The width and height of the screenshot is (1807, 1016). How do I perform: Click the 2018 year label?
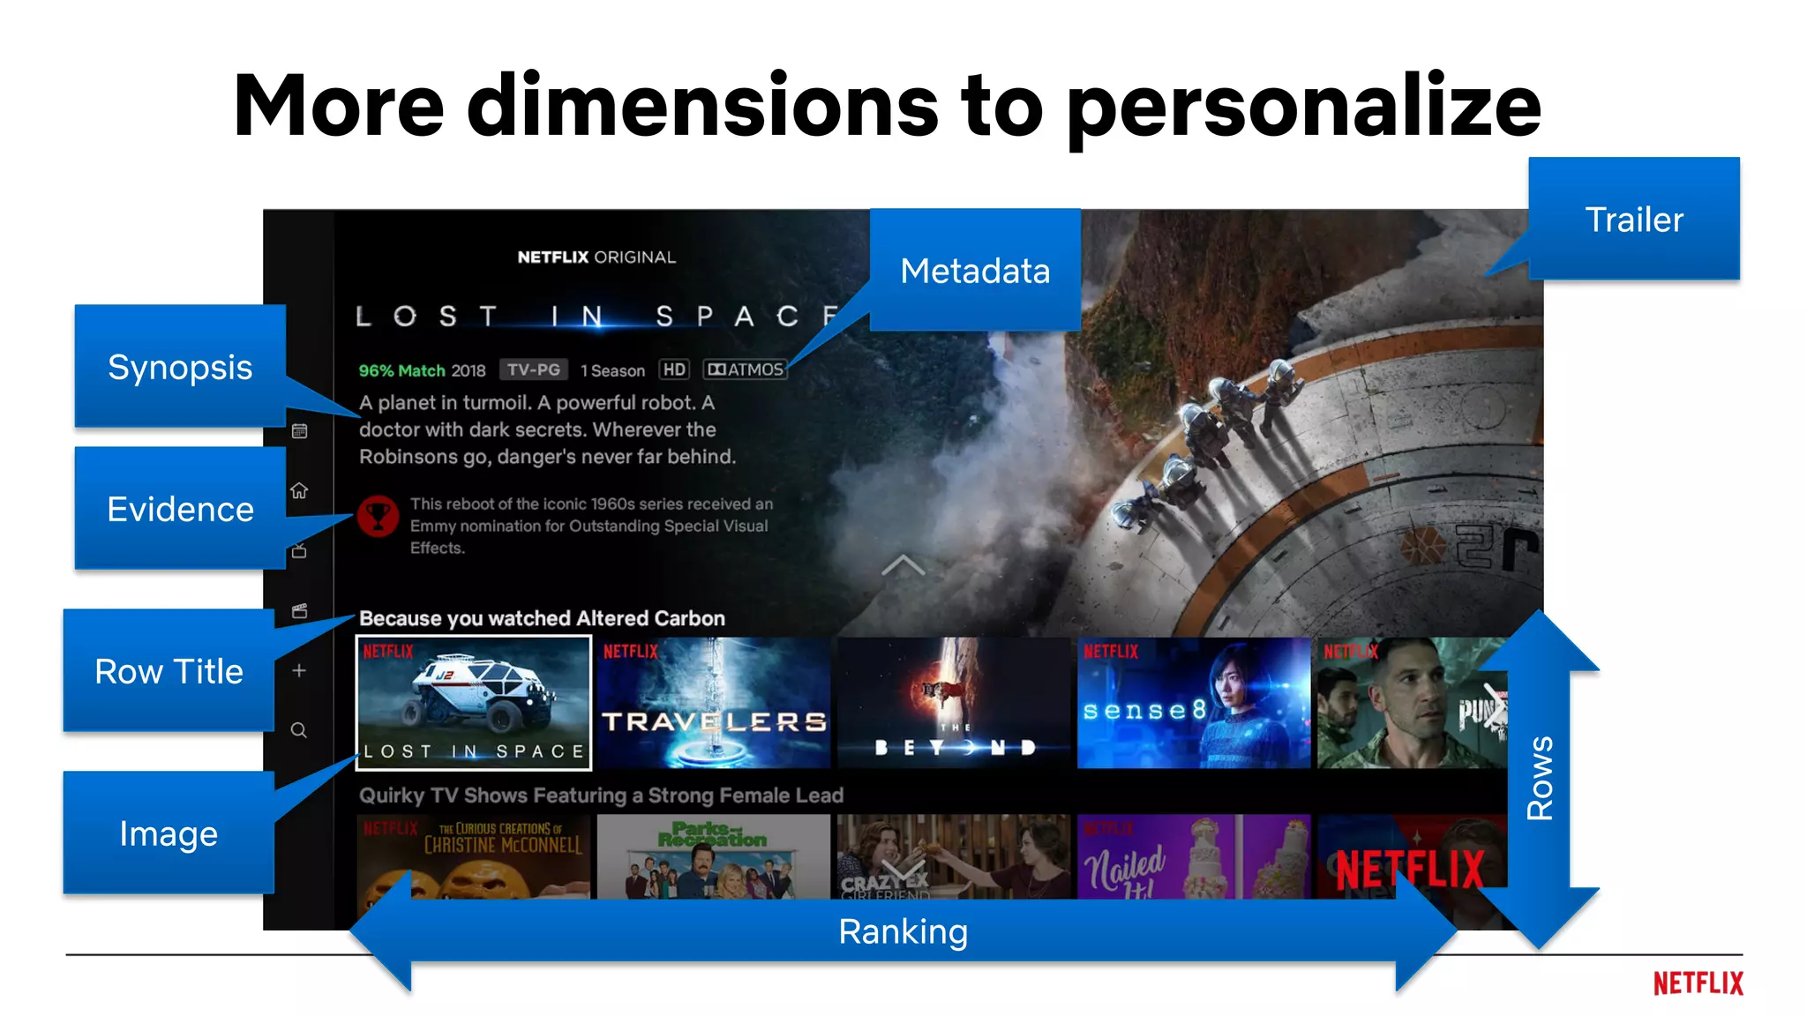click(x=469, y=370)
